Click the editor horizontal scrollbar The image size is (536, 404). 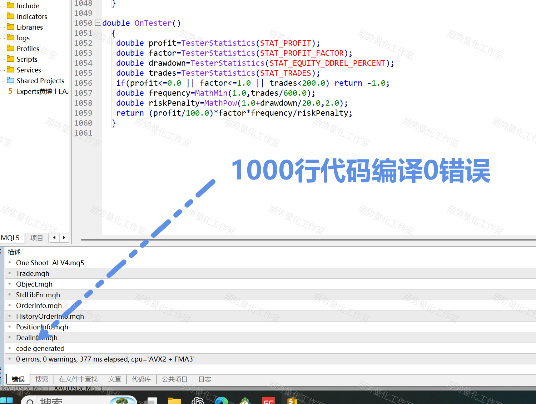coord(308,239)
